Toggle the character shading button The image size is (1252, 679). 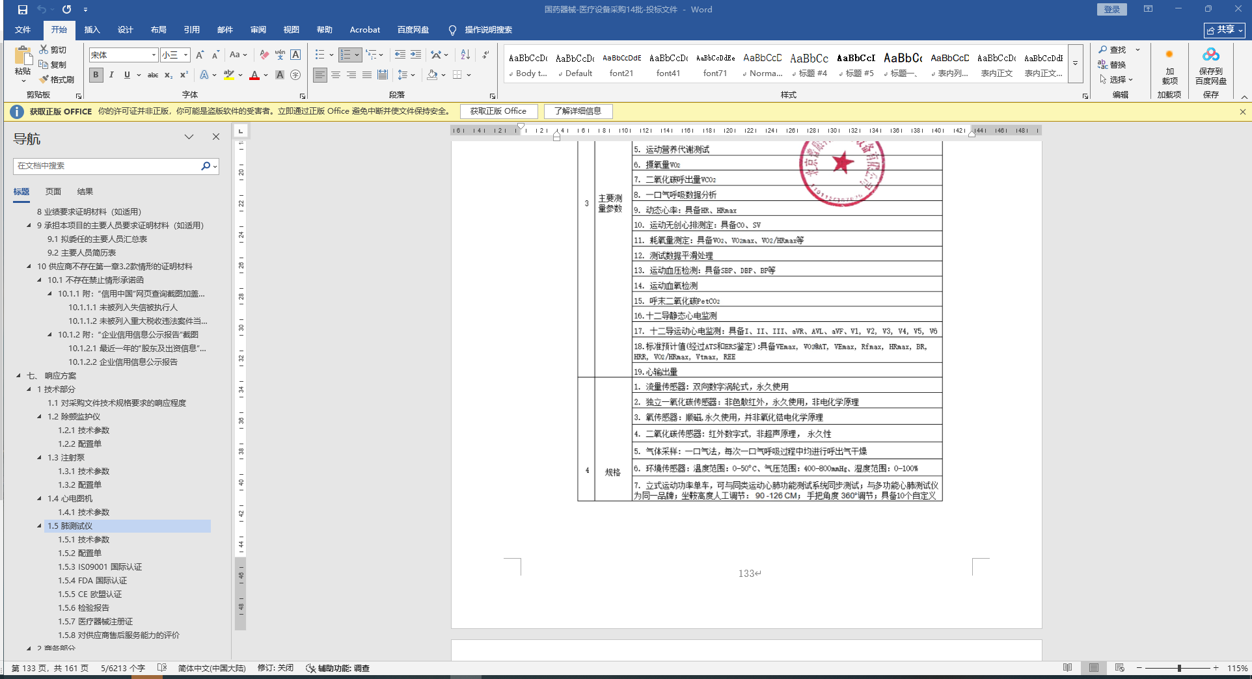280,75
